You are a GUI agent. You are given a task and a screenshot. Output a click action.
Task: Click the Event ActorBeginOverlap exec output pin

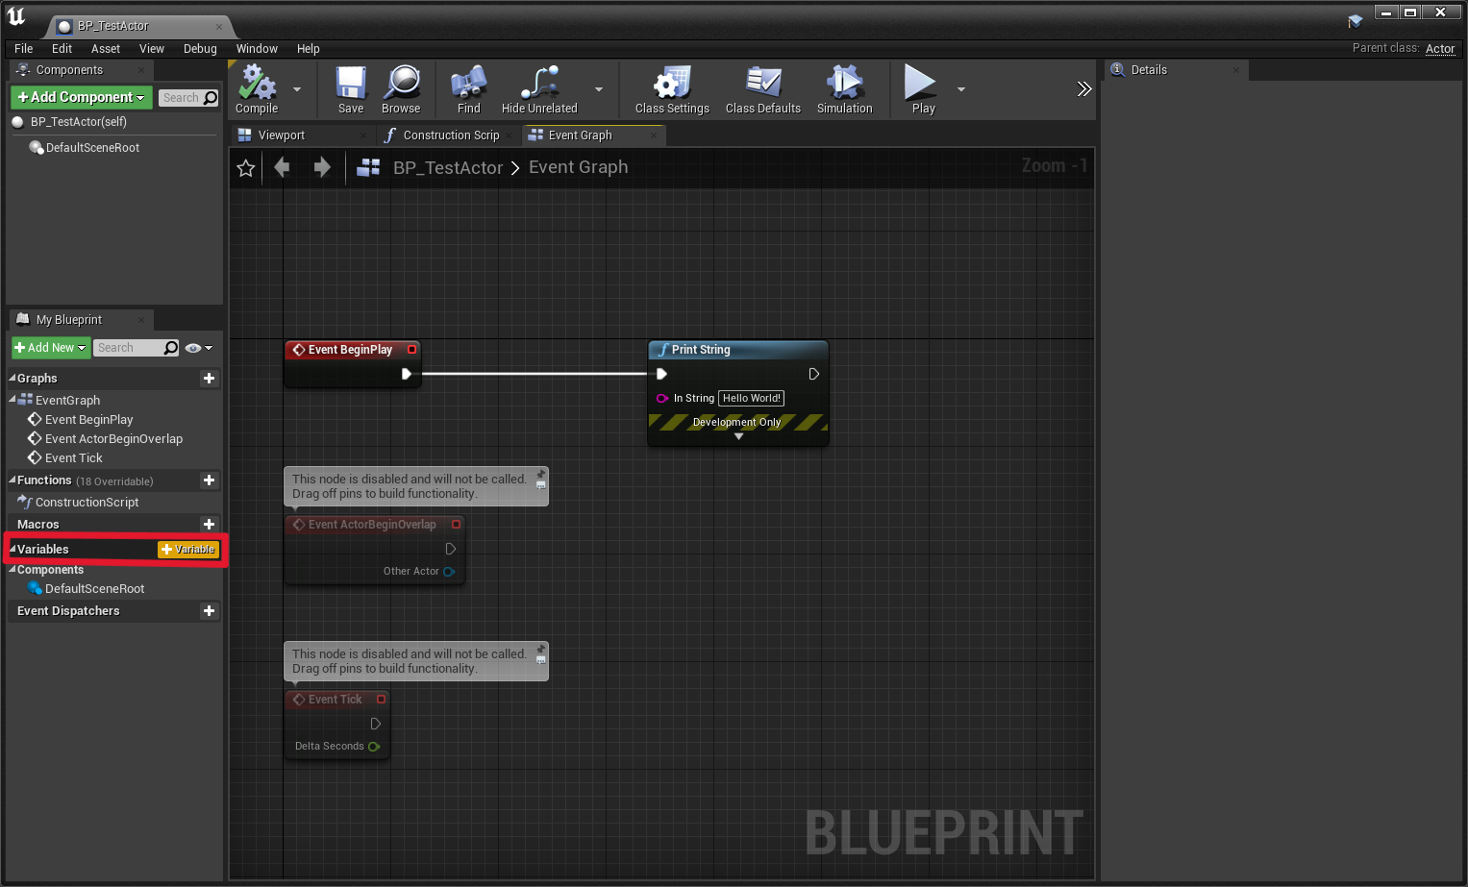point(450,549)
